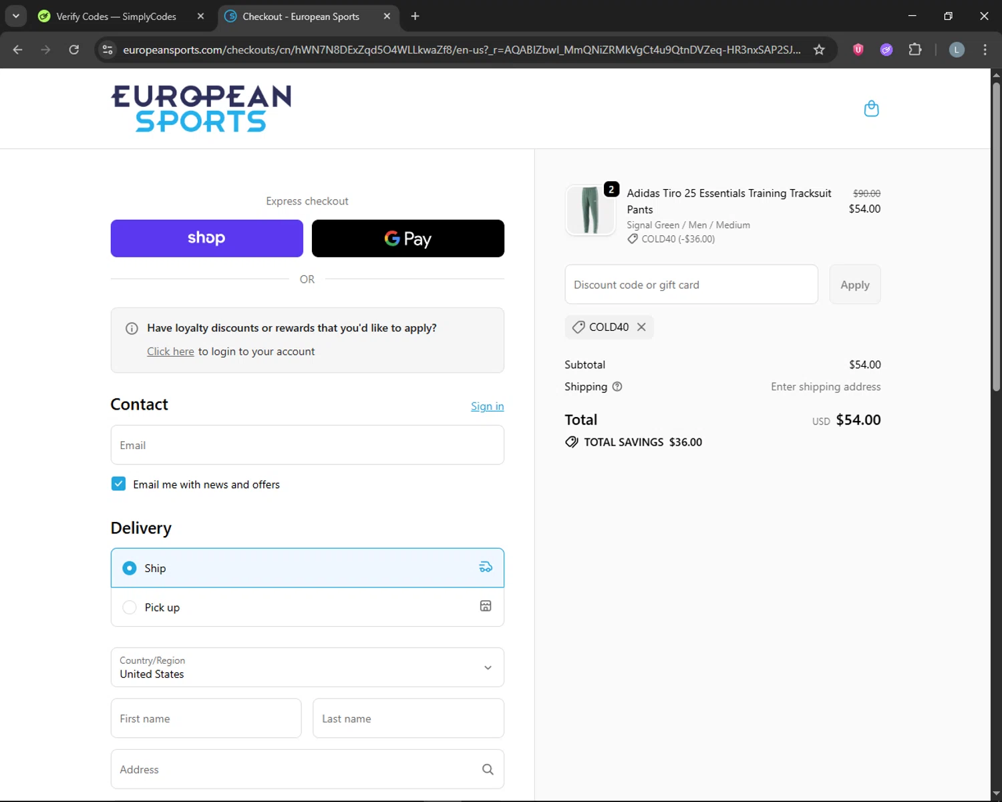Open the Country/Region dropdown
The width and height of the screenshot is (1002, 802).
click(307, 667)
